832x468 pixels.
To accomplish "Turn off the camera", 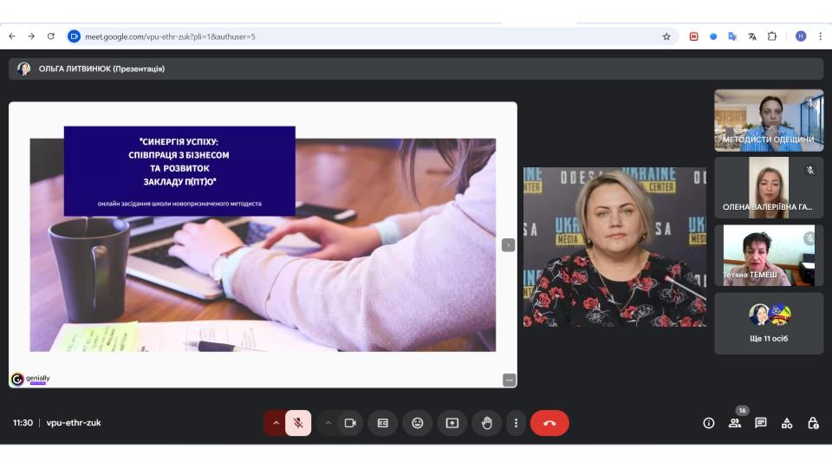I will coord(350,423).
